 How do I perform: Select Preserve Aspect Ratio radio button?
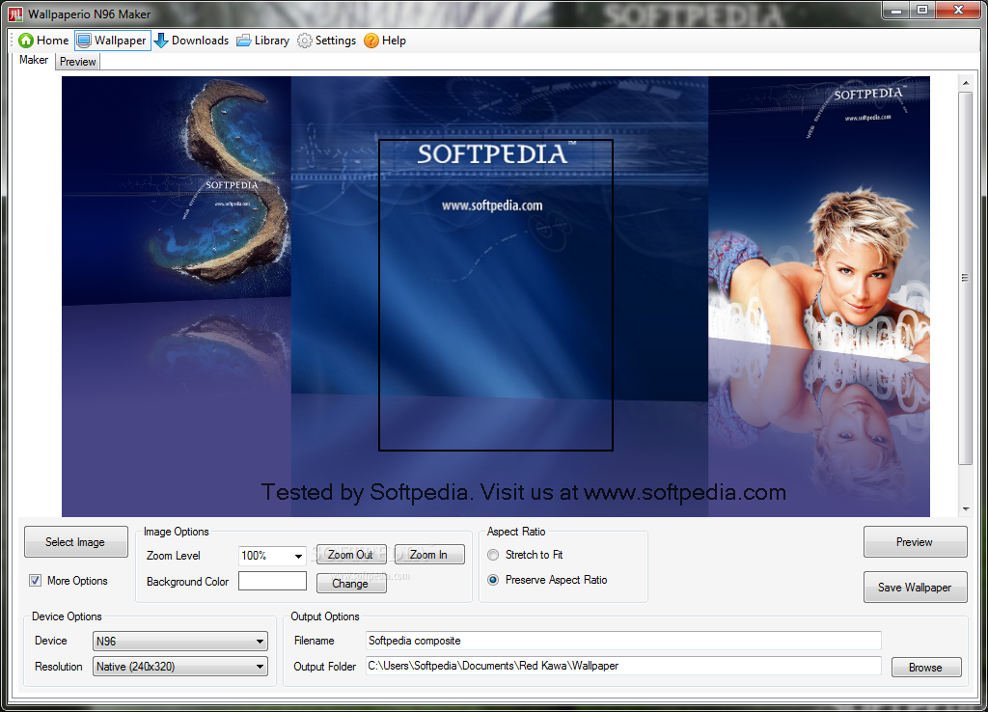point(493,580)
